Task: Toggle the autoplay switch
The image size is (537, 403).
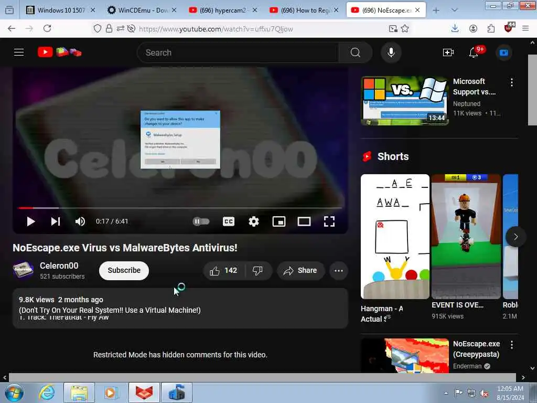Action: click(201, 221)
